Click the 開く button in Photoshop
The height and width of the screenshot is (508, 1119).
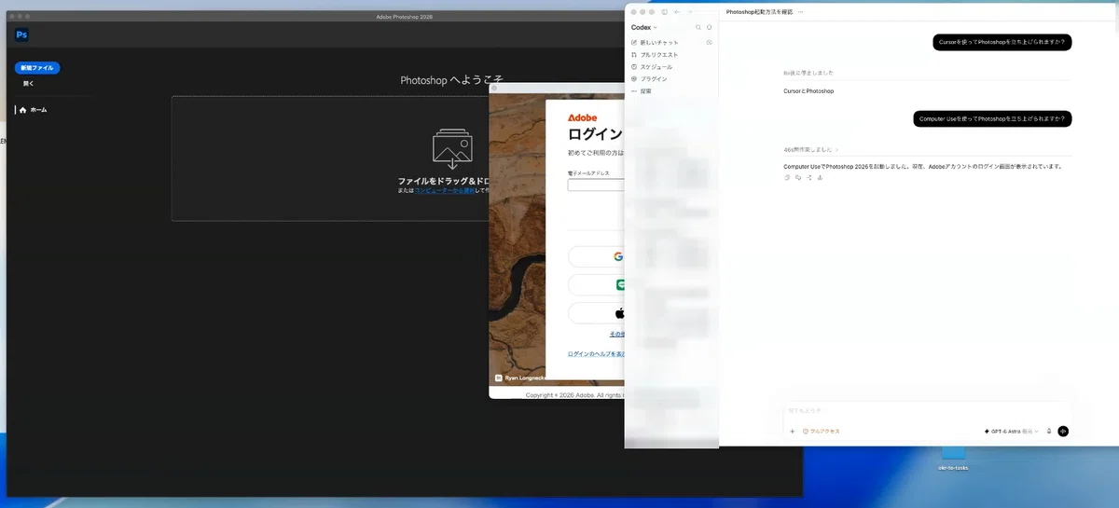click(x=28, y=84)
